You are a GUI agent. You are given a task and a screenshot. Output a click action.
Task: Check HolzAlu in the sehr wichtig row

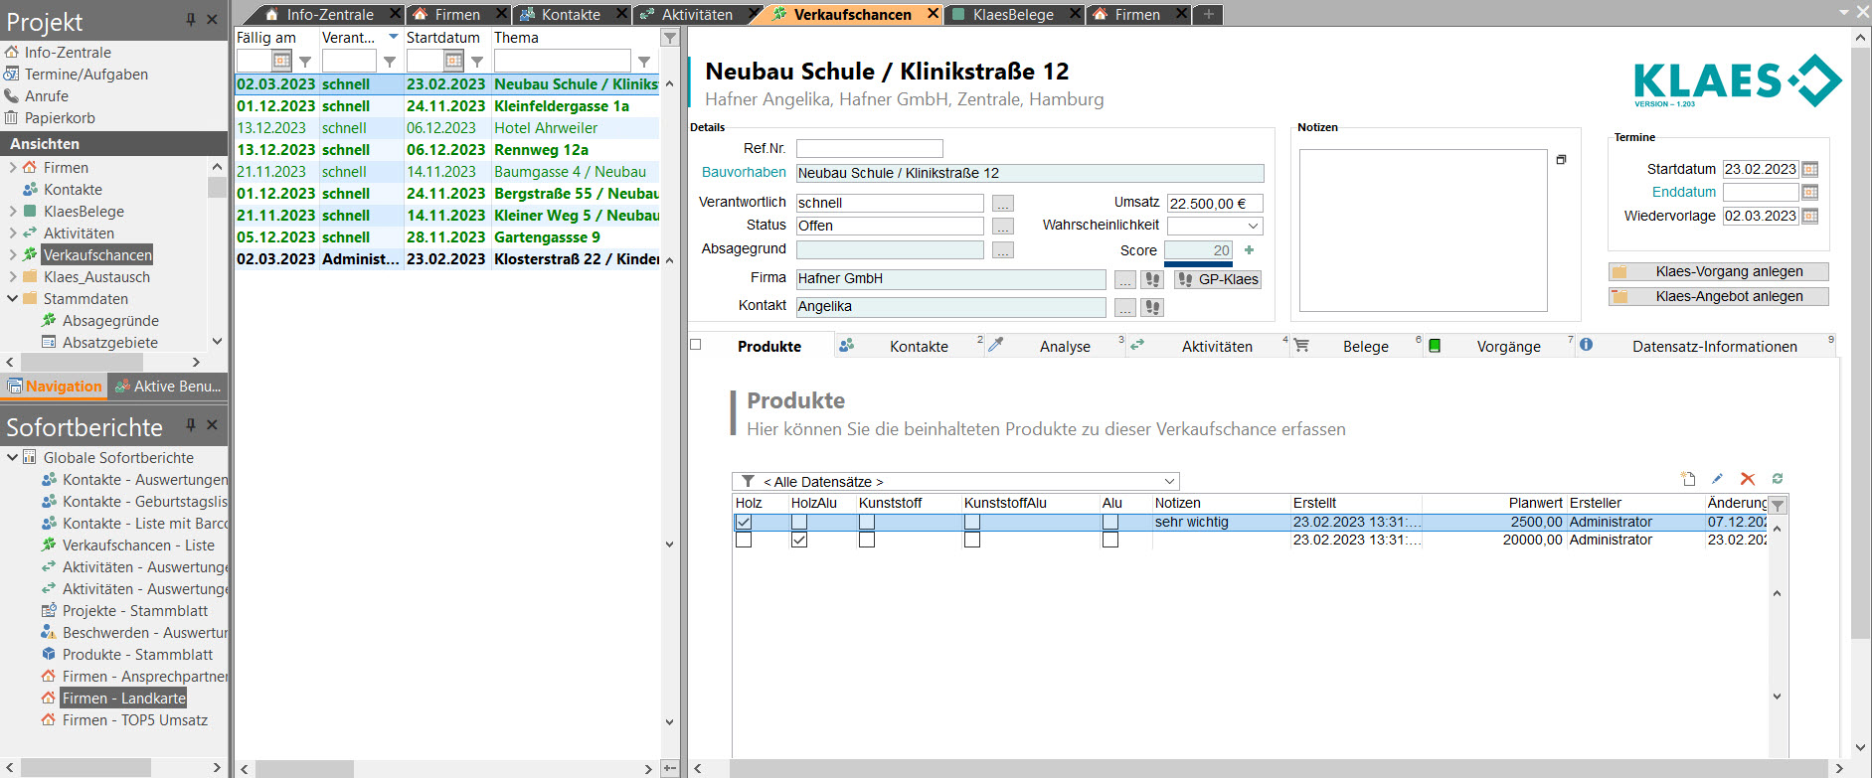point(799,522)
